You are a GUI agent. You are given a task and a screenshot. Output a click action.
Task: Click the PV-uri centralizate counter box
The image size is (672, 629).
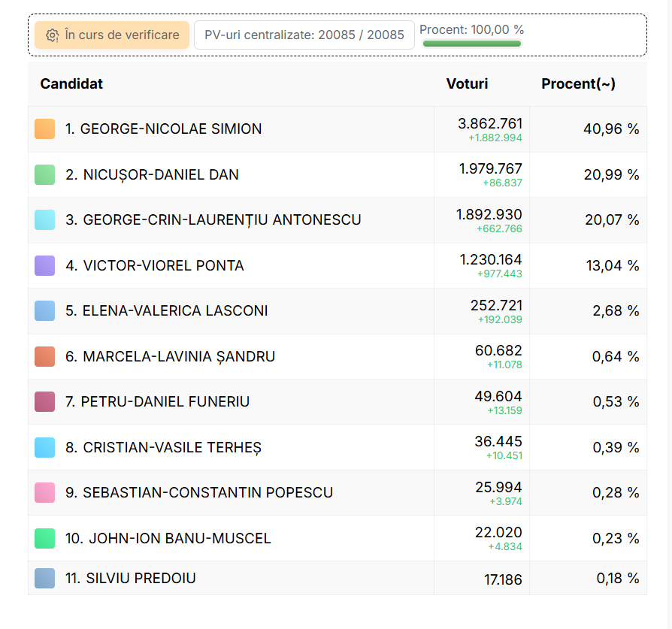pyautogui.click(x=304, y=35)
